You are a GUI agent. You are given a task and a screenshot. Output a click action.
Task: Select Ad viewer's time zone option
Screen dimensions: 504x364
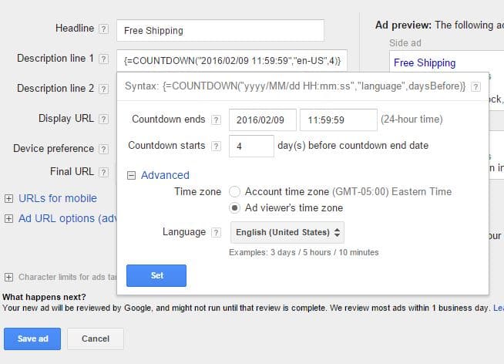[x=235, y=208]
